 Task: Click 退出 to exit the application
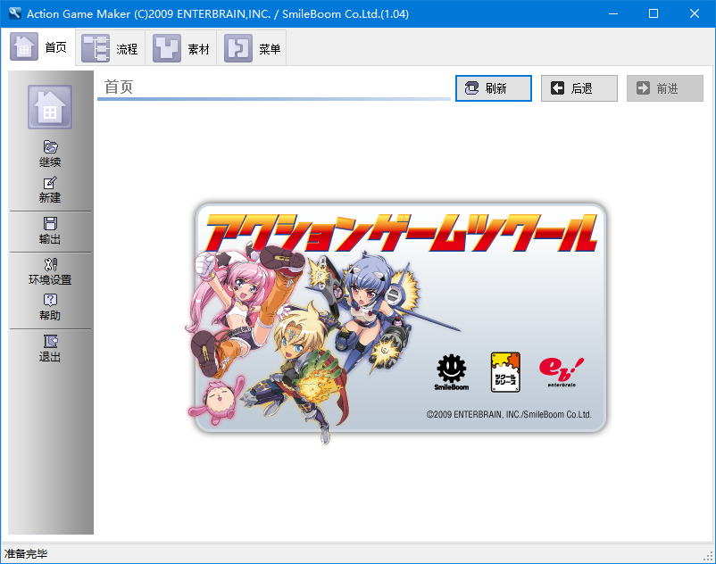50,348
